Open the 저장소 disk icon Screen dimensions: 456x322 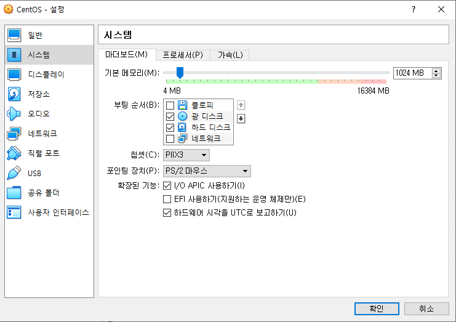coord(14,94)
